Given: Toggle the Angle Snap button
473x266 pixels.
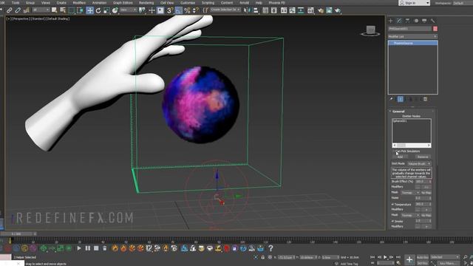Looking at the screenshot, I should tap(179, 10).
